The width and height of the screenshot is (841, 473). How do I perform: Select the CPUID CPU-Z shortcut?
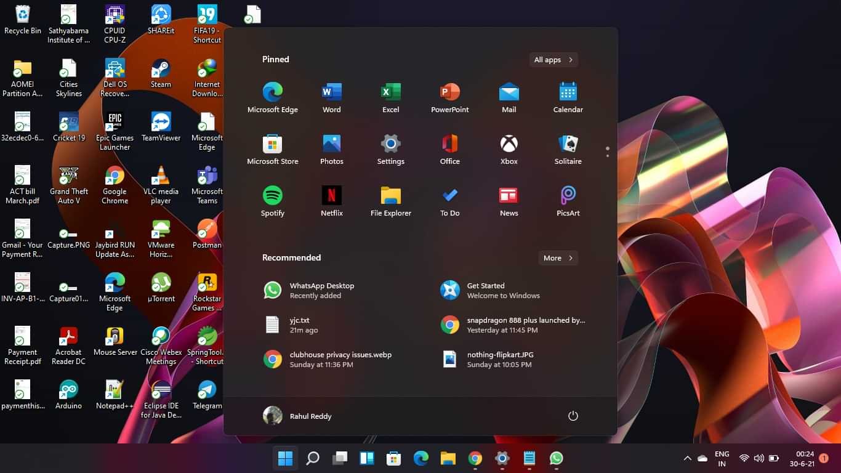(x=115, y=24)
